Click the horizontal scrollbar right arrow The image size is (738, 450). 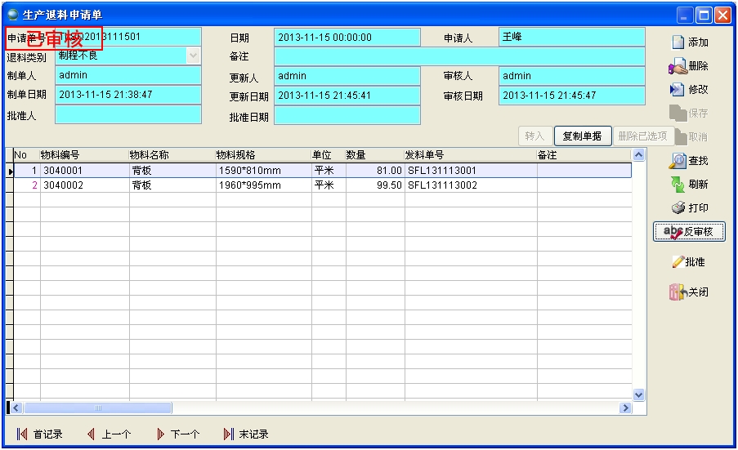point(626,408)
